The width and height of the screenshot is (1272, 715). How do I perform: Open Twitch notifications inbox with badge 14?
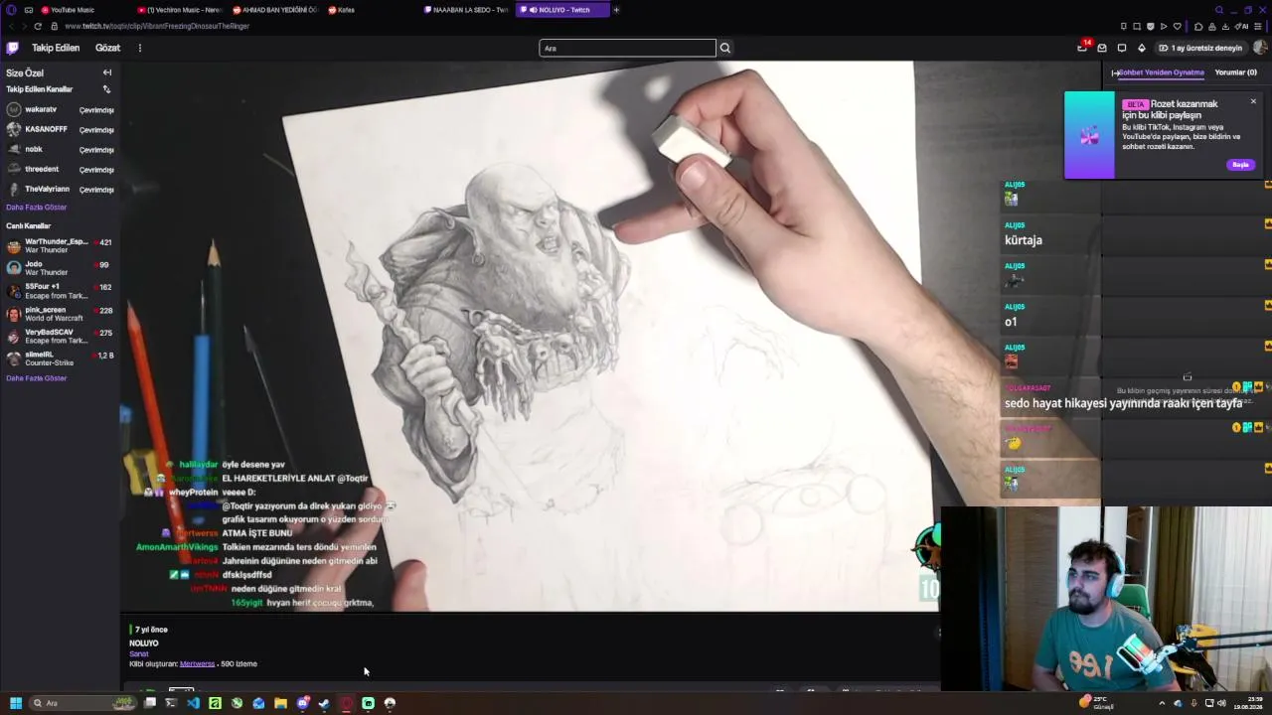1082,48
